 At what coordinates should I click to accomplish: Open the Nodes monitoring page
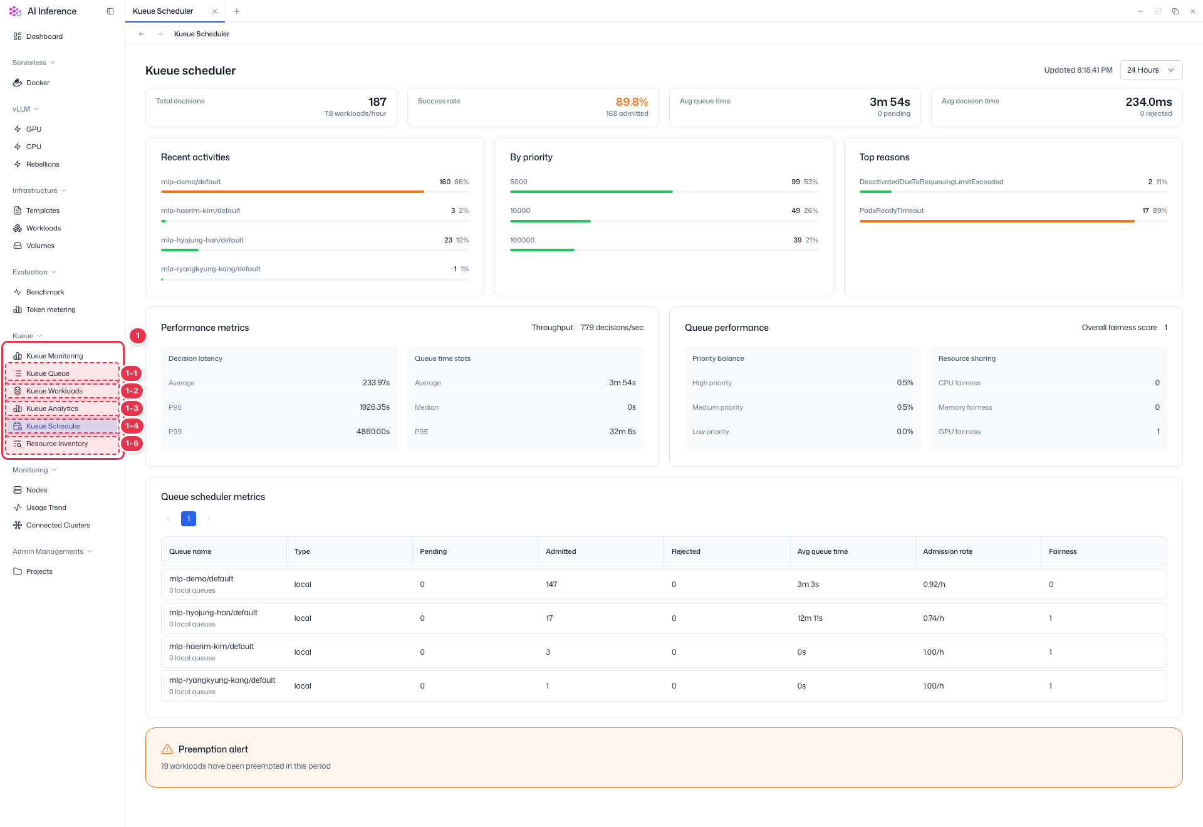(x=36, y=490)
